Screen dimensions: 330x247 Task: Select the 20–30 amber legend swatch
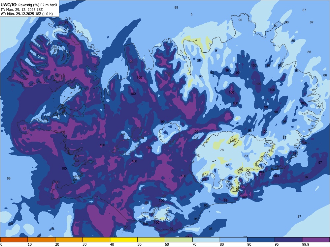69,240
